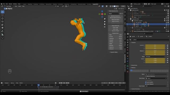The image size is (170, 95).
Task: Click Allow Stretching button
Action: [x=116, y=26]
